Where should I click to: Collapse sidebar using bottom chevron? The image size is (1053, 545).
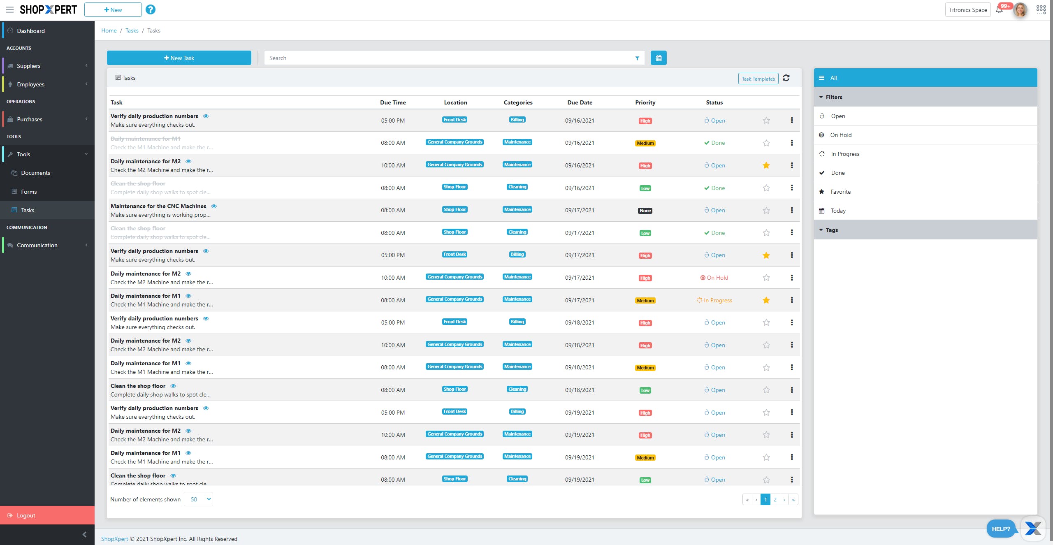pyautogui.click(x=84, y=534)
